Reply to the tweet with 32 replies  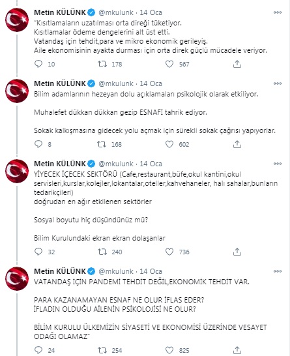point(38,252)
